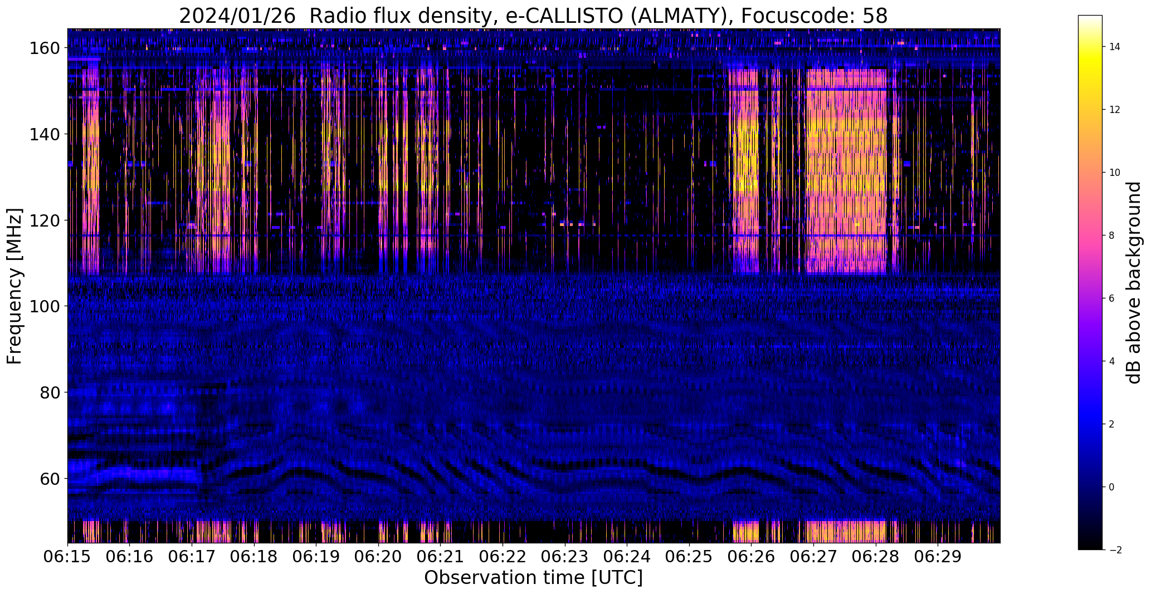1151x594 pixels.
Task: Click the 06:27 time tick label
Action: tap(813, 556)
